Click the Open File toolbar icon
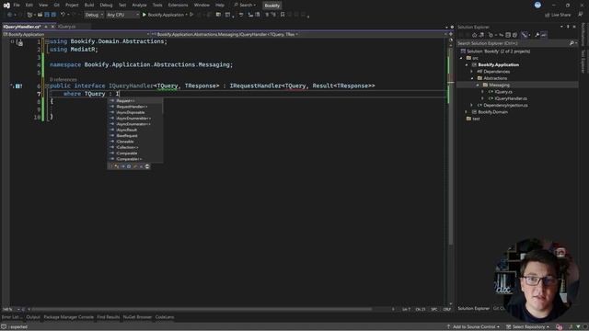 click(x=40, y=15)
